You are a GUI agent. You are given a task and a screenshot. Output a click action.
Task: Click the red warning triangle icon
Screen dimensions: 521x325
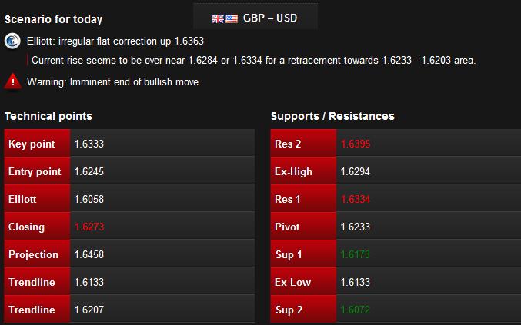(x=12, y=81)
